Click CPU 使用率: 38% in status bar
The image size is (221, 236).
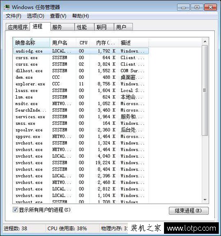[67, 228]
